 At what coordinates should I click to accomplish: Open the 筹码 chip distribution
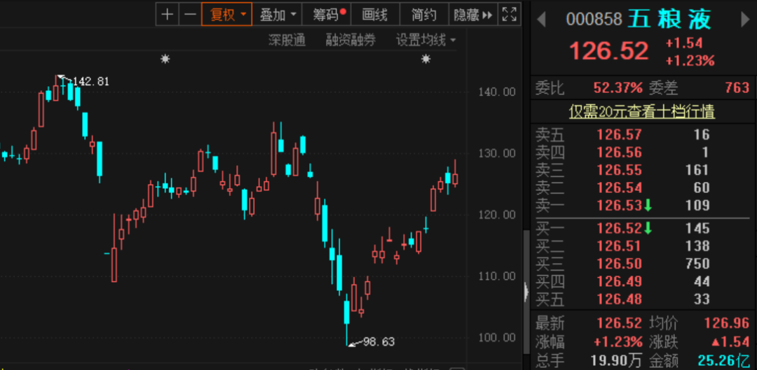coord(327,15)
